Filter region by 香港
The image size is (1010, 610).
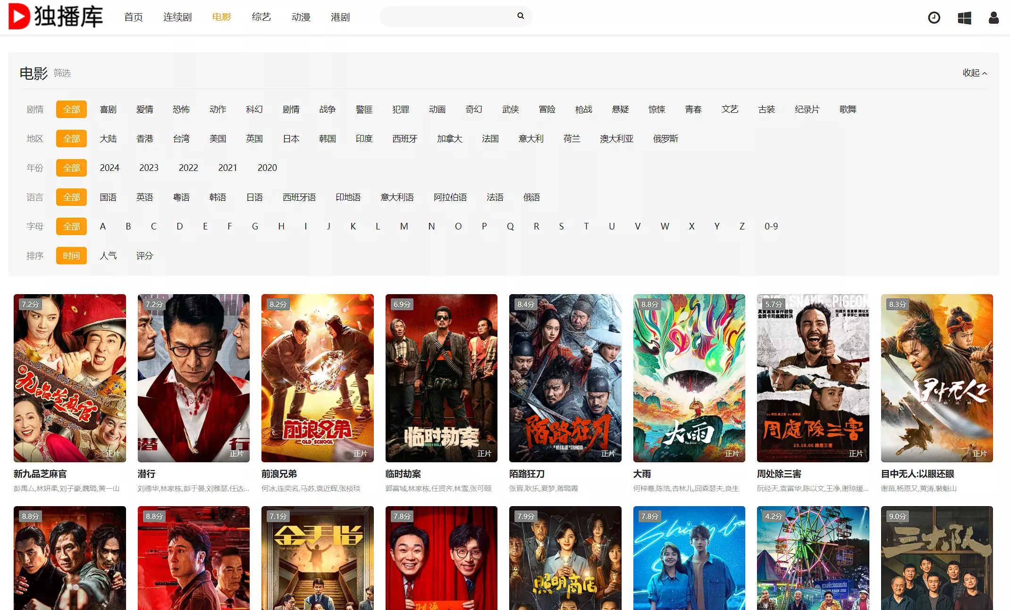(144, 139)
